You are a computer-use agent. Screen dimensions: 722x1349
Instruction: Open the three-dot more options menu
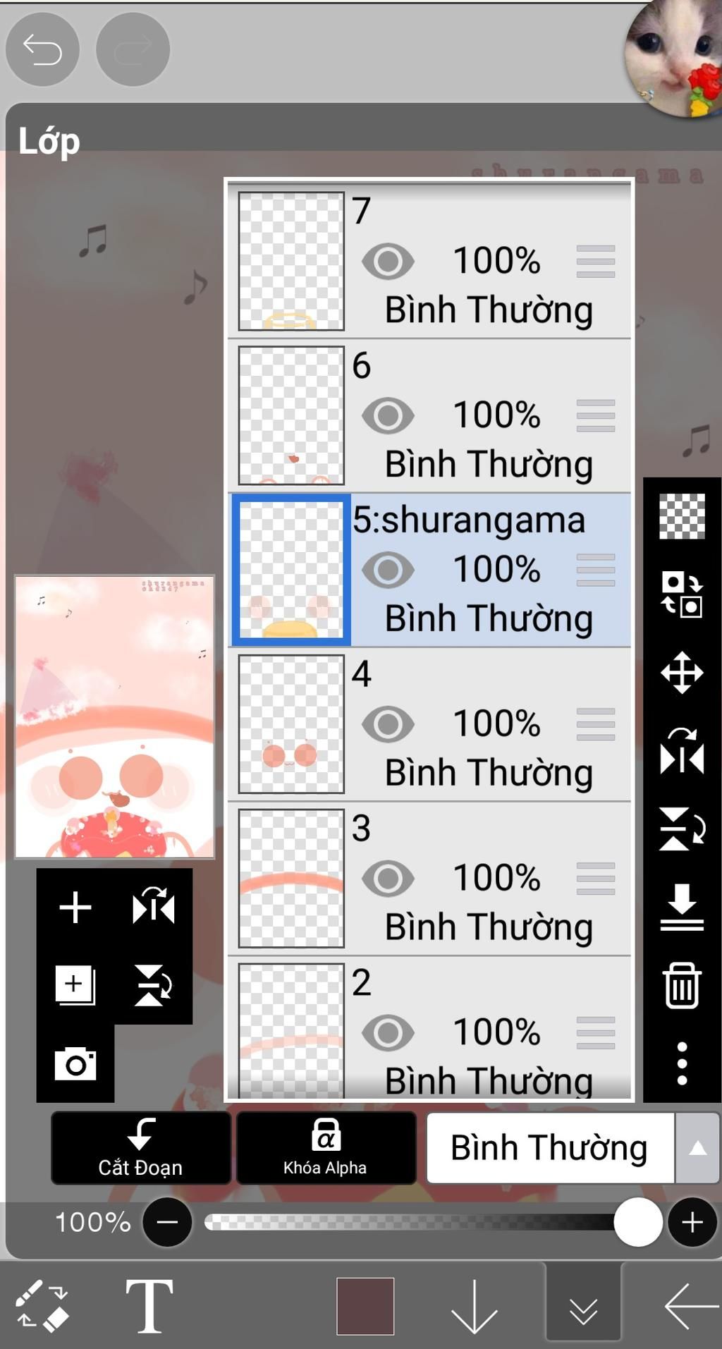(x=682, y=1063)
